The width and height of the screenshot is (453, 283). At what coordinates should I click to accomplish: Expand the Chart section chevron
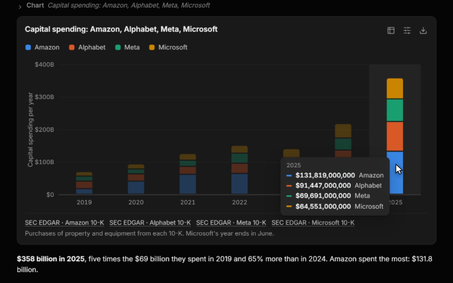click(x=20, y=7)
